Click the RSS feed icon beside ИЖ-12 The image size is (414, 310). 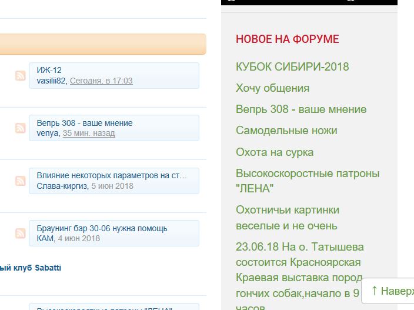click(21, 75)
